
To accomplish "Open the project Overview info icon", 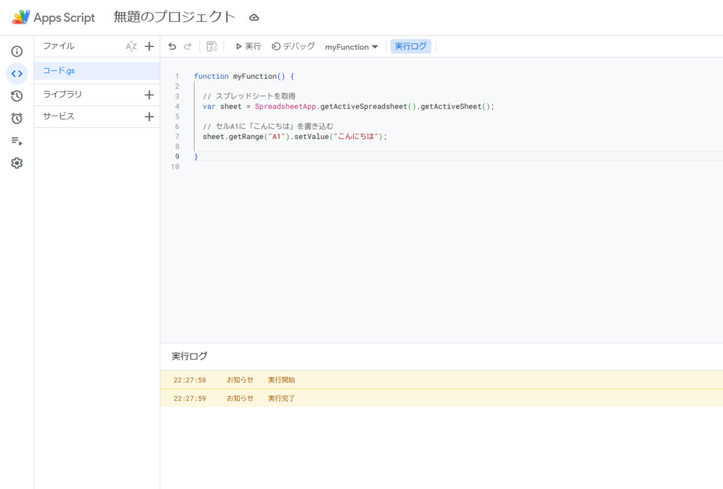I will [x=17, y=51].
